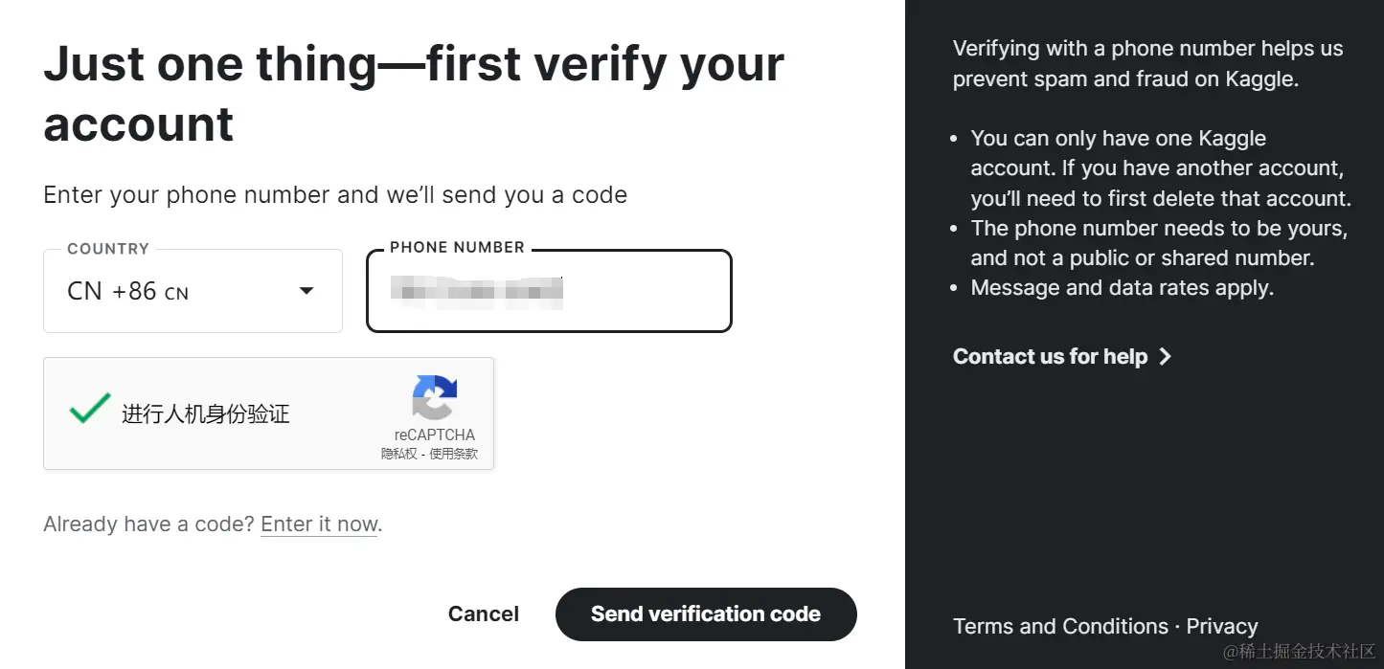Screen dimensions: 1384x669
Task: Open Terms and Conditions in the footer
Action: coord(1060,627)
